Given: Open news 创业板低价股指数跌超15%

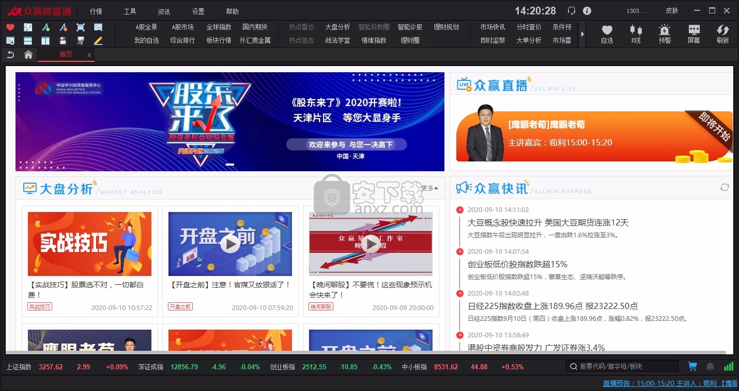Looking at the screenshot, I should point(517,264).
